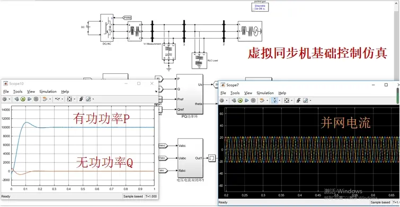Toggle Cursor Measurements icon in Scope7
Viewport: 400px width, 207px height.
[x=305, y=100]
